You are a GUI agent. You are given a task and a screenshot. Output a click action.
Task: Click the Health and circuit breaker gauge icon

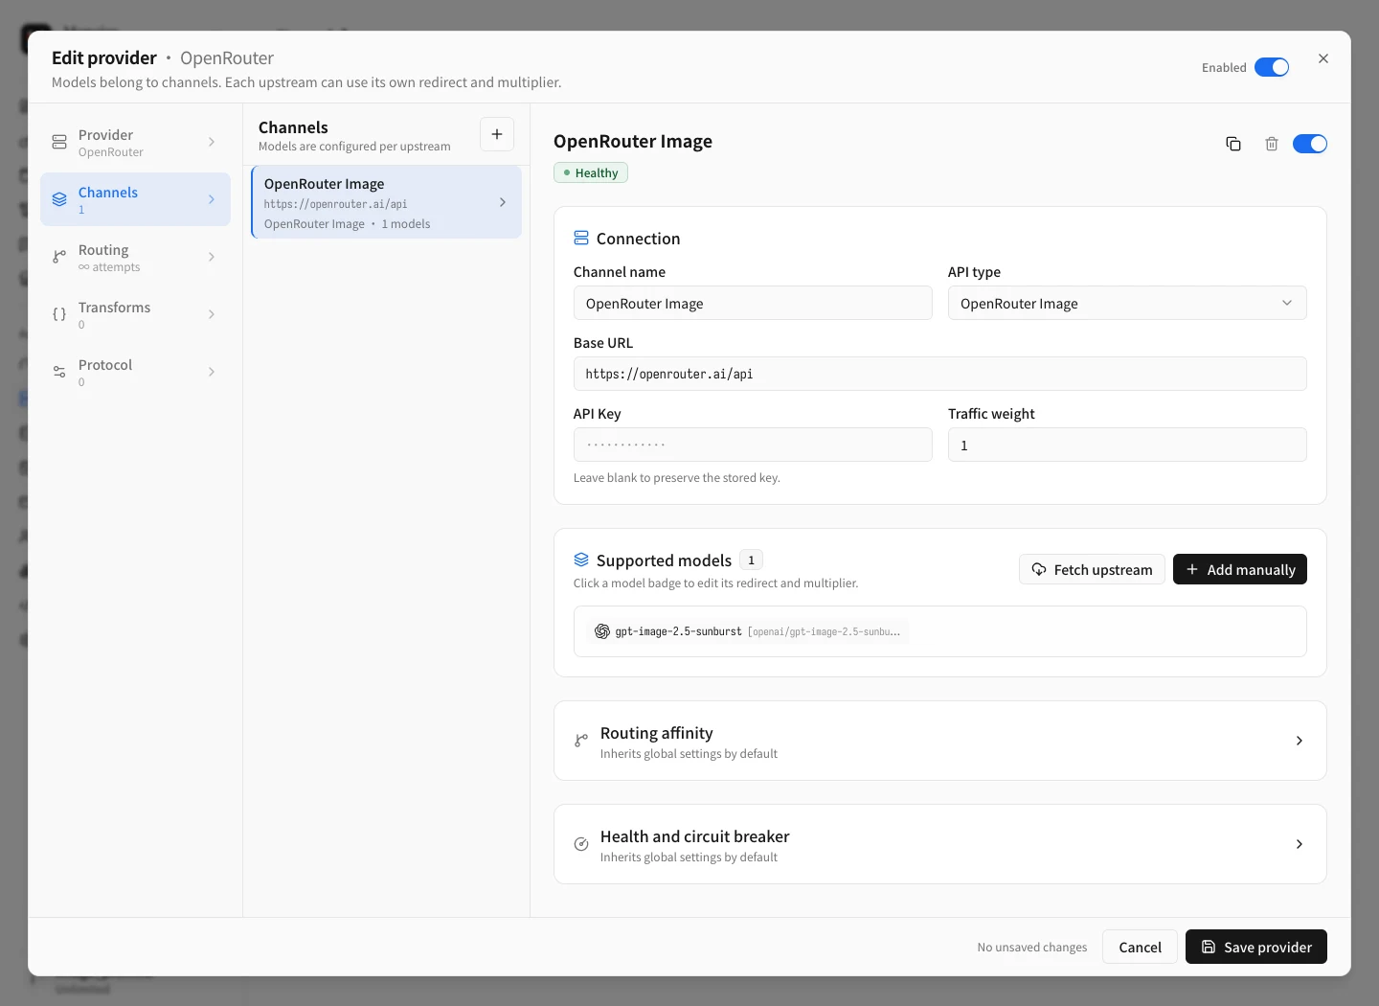[581, 844]
